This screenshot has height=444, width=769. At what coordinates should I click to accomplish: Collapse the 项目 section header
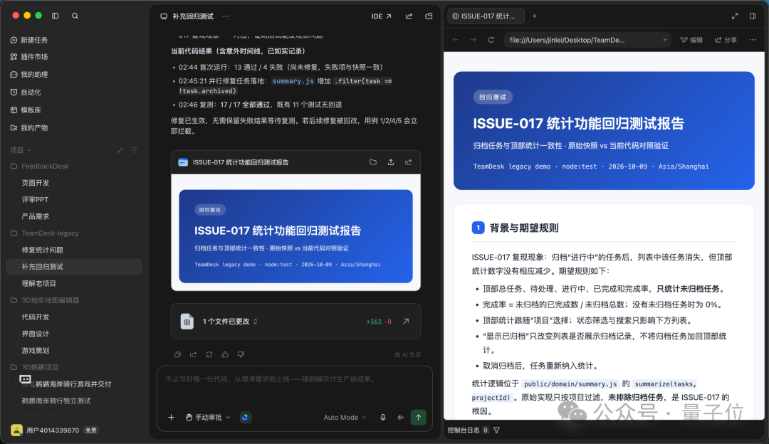click(x=21, y=150)
